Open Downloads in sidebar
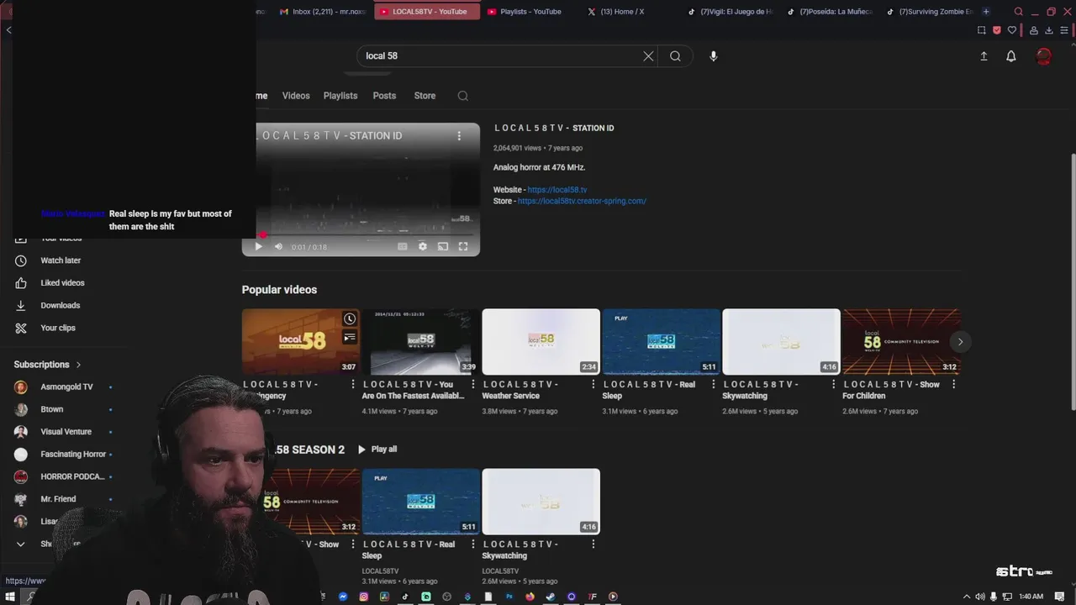The width and height of the screenshot is (1076, 605). pyautogui.click(x=61, y=306)
